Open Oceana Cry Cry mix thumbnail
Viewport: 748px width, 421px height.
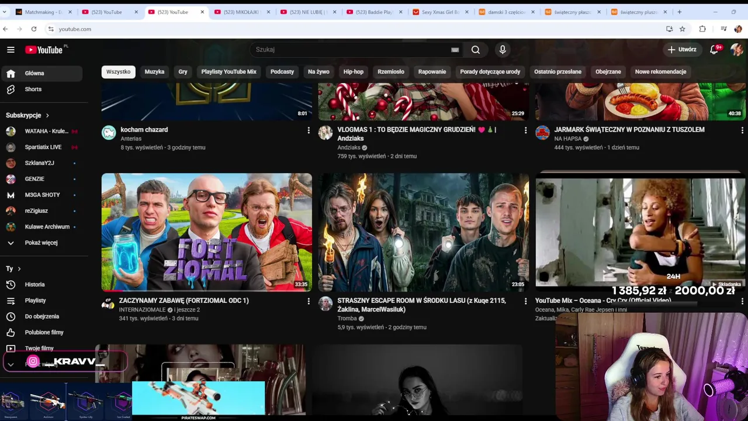click(640, 232)
